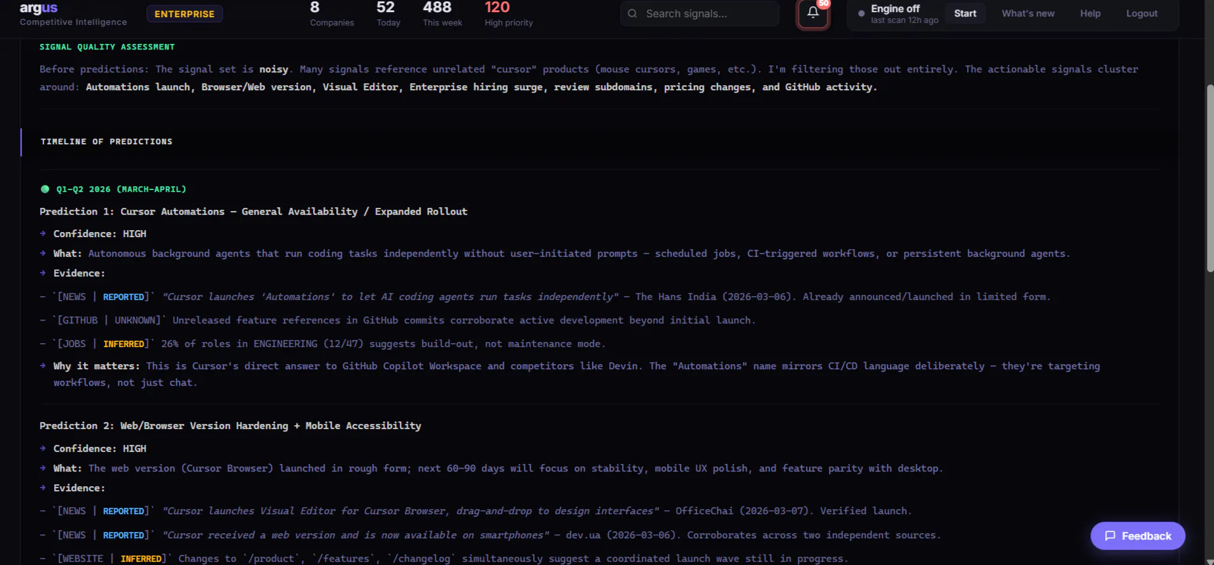Image resolution: width=1214 pixels, height=565 pixels.
Task: Click the Q1-Q2 2026 (MARCH-APRIL) label
Action: coord(121,189)
